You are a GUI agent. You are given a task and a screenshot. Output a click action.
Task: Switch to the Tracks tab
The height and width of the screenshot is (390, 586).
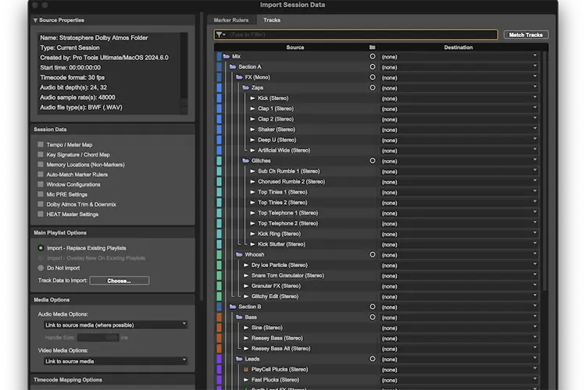click(272, 20)
